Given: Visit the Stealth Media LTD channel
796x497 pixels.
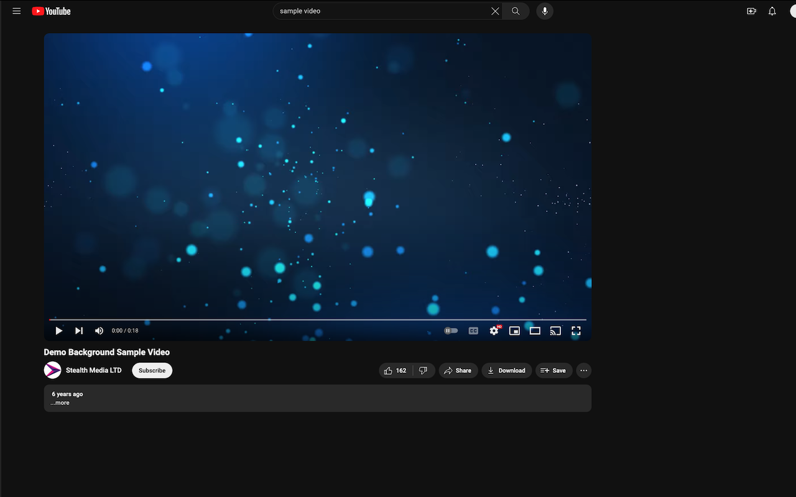Looking at the screenshot, I should pos(93,370).
